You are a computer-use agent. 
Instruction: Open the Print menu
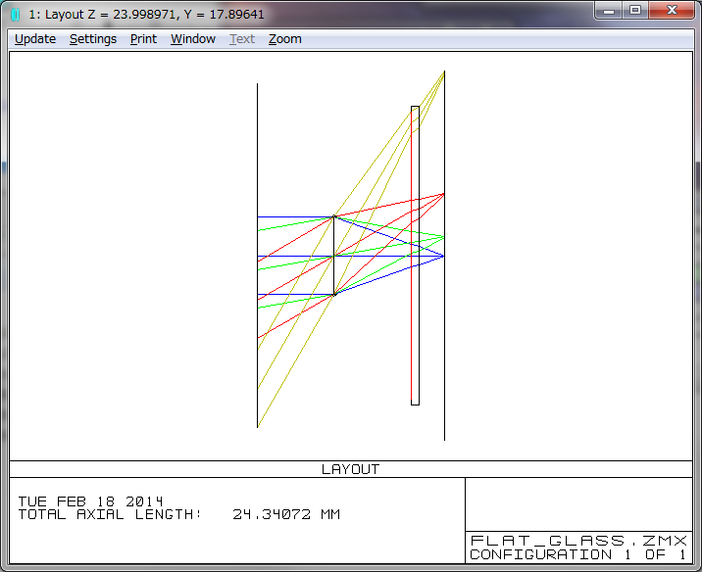[x=143, y=39]
